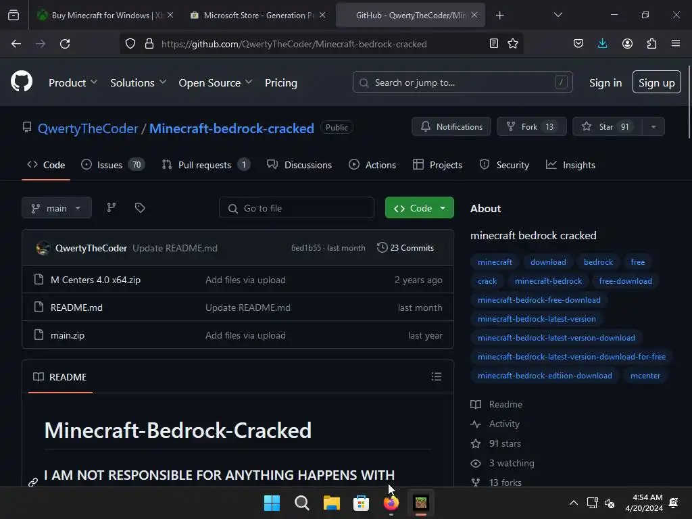Open the Discussions tab
This screenshot has height=519, width=692.
(x=299, y=165)
